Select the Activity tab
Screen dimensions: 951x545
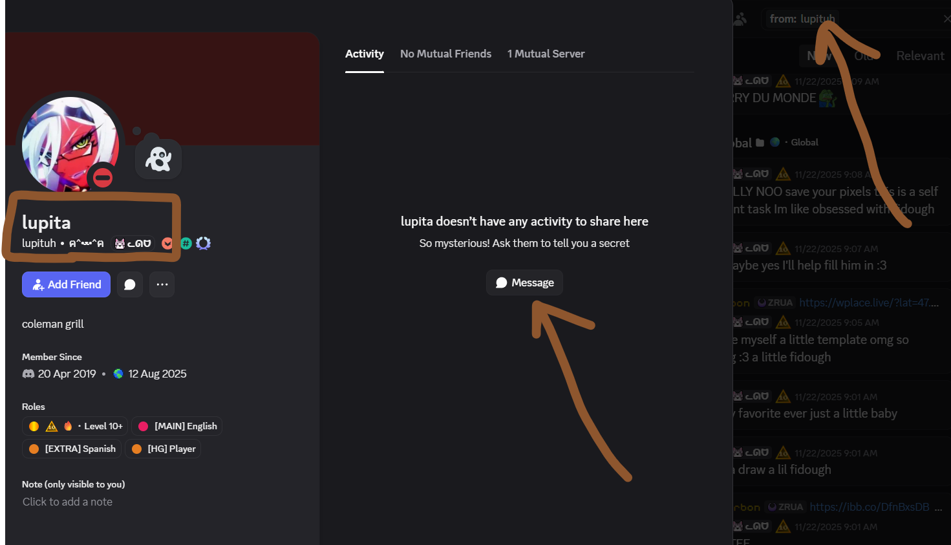[x=364, y=54]
